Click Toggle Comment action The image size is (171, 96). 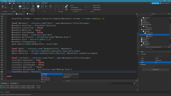click(x=97, y=5)
